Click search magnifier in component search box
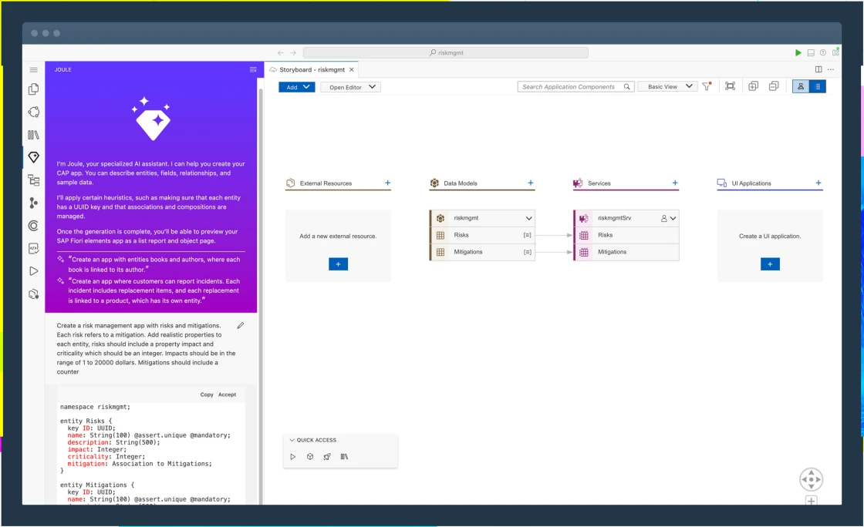Image resolution: width=864 pixels, height=527 pixels. coord(627,87)
